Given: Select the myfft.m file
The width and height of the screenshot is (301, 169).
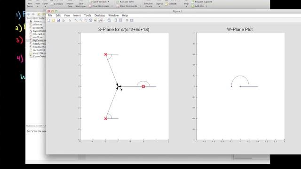Looking at the screenshot, I should point(38,37).
